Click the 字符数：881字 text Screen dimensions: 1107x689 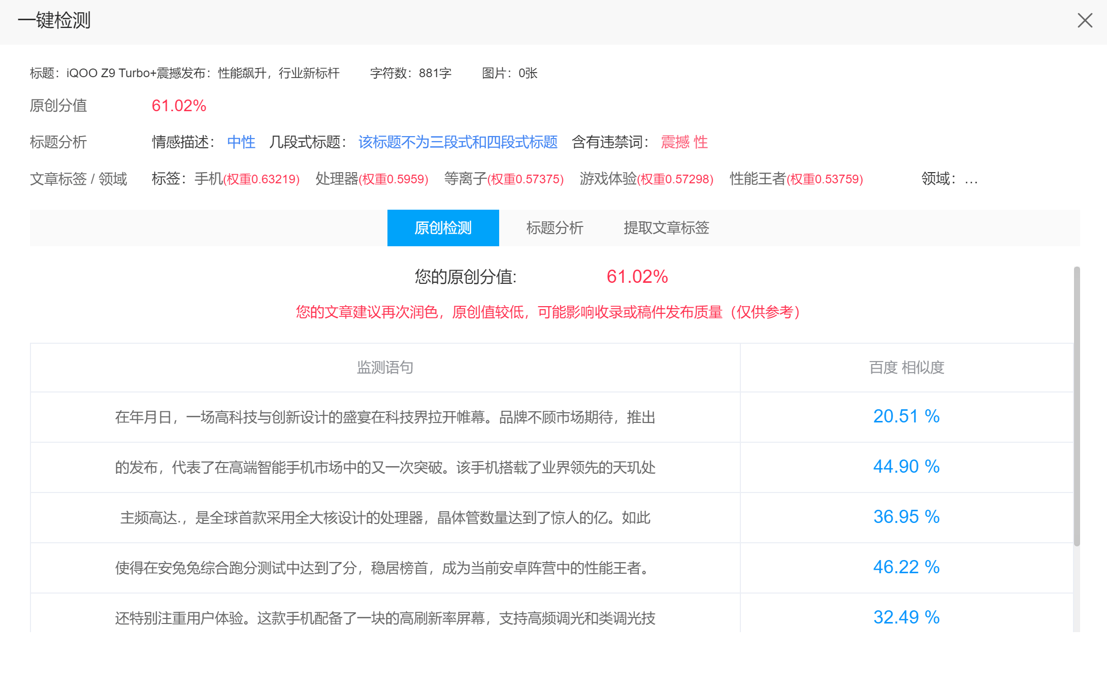(411, 73)
